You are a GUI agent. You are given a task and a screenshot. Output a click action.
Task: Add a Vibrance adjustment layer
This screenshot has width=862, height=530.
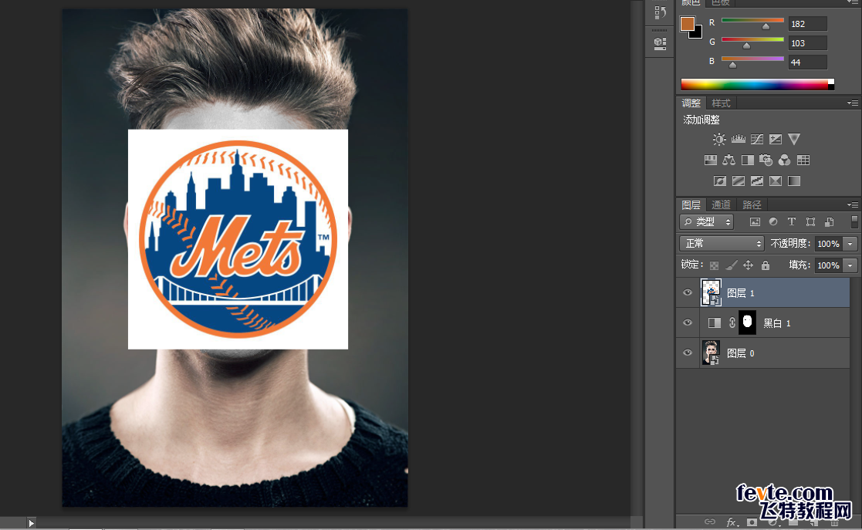pos(794,139)
